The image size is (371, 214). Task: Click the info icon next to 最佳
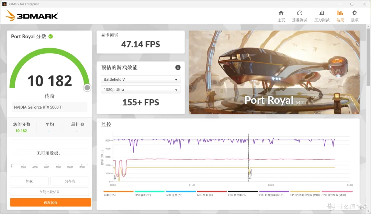(82, 124)
